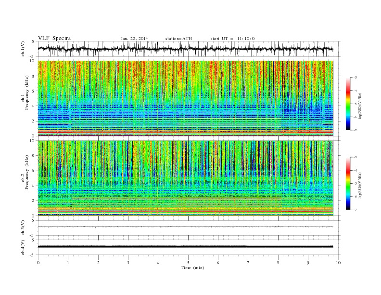Viewport: 381px width, 295px height.
Task: Click the "ch.3(V)" axis label
Action: point(23,228)
